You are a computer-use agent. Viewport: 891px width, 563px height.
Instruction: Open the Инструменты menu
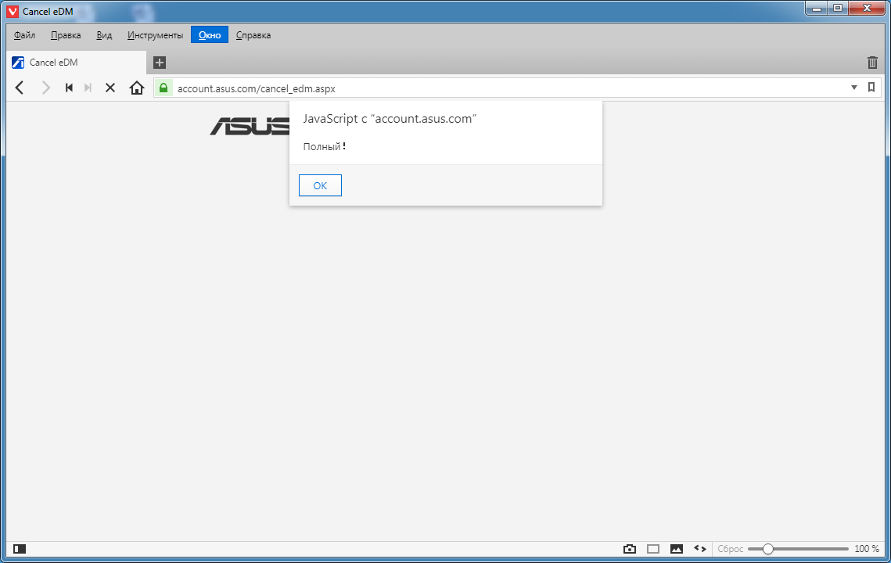155,35
